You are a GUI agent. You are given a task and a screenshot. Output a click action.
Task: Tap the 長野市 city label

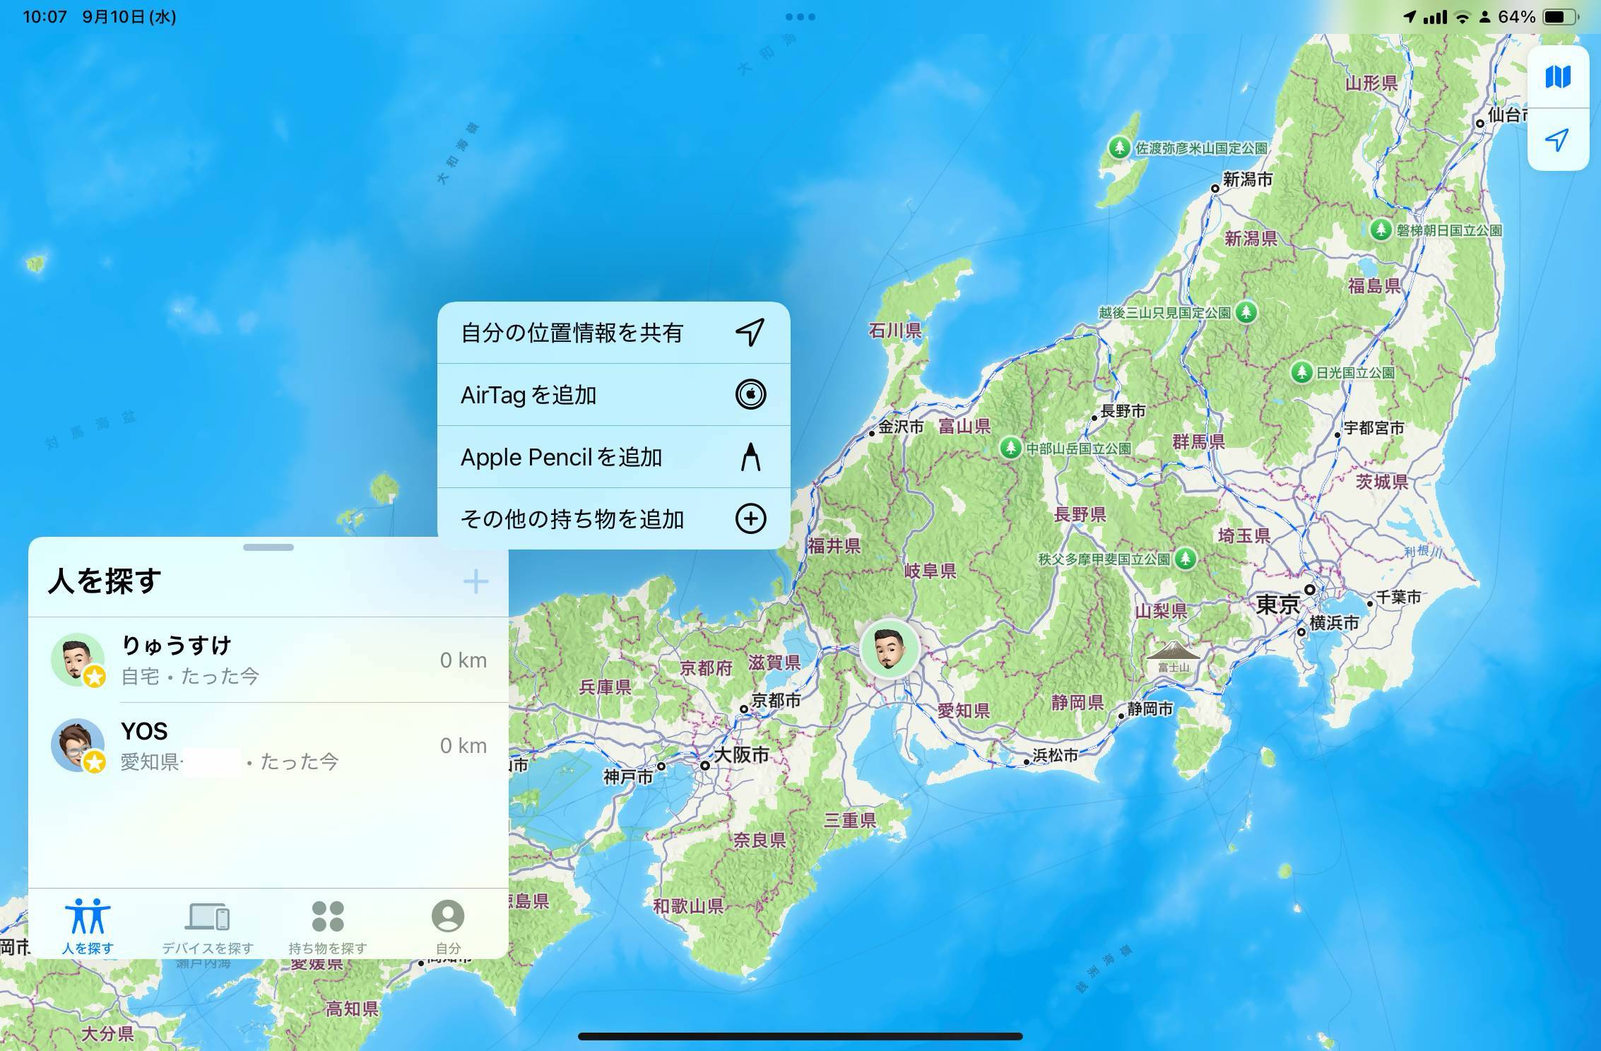click(x=1123, y=411)
